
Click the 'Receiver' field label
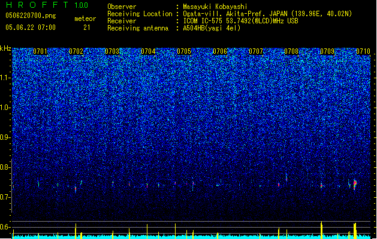click(x=122, y=21)
